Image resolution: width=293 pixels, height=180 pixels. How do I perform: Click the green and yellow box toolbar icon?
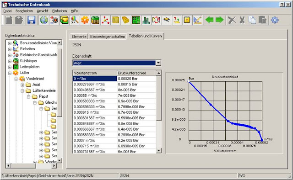[x=64, y=20]
